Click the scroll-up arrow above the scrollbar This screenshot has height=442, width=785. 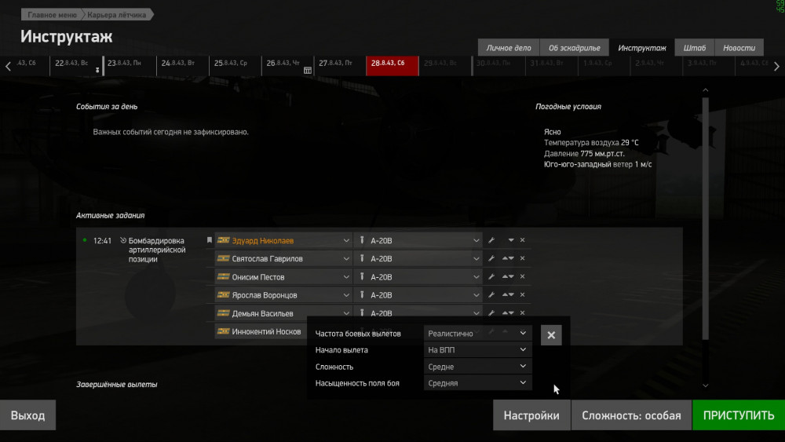706,90
